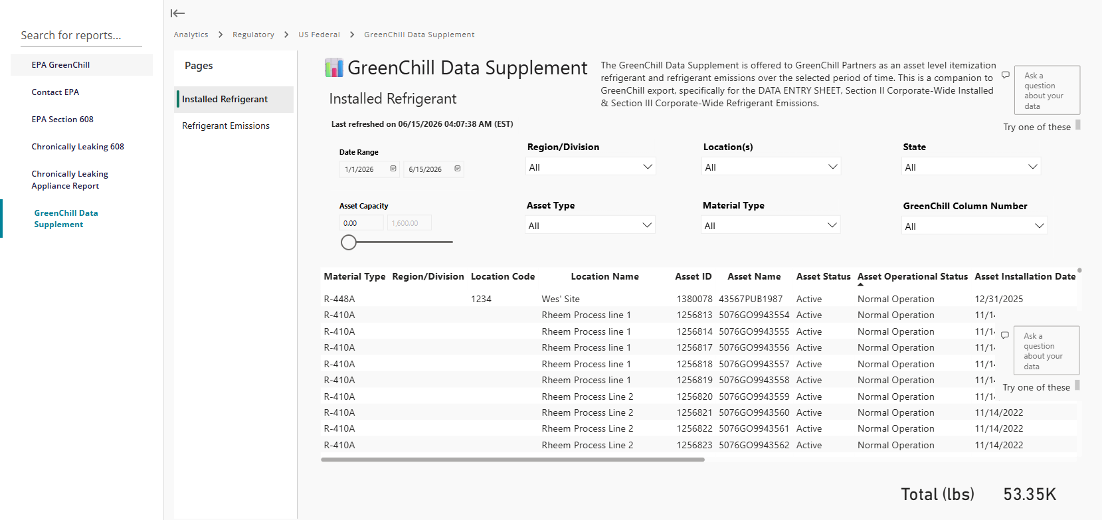Click the Asset Capacity slider handle

pyautogui.click(x=349, y=242)
